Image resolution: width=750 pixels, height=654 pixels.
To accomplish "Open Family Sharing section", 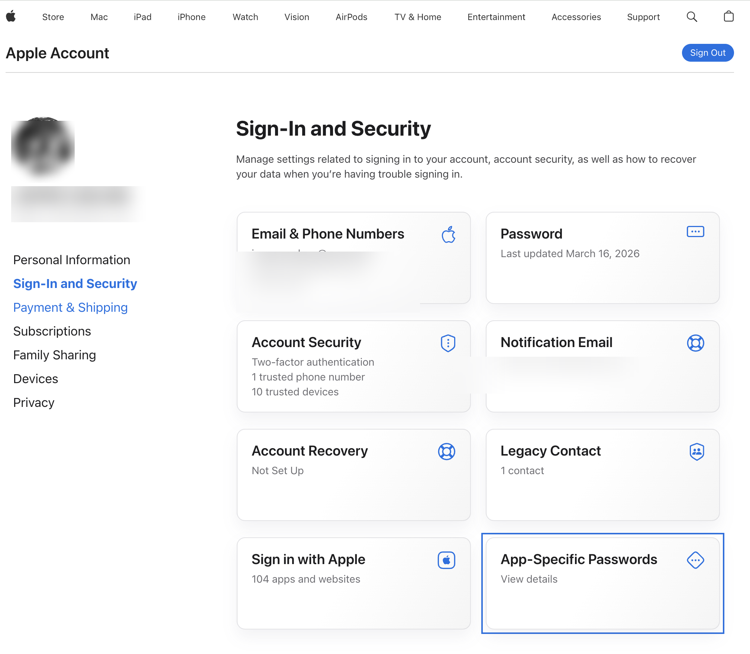I will [55, 355].
